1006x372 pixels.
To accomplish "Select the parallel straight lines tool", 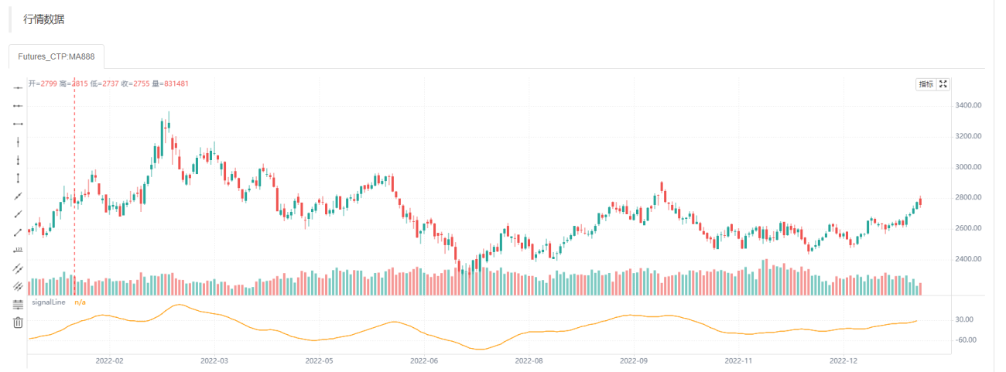I will click(19, 286).
